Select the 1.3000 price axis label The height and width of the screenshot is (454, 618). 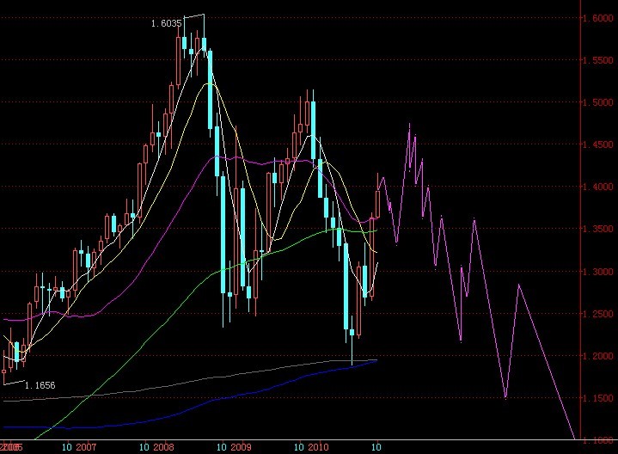click(x=598, y=272)
